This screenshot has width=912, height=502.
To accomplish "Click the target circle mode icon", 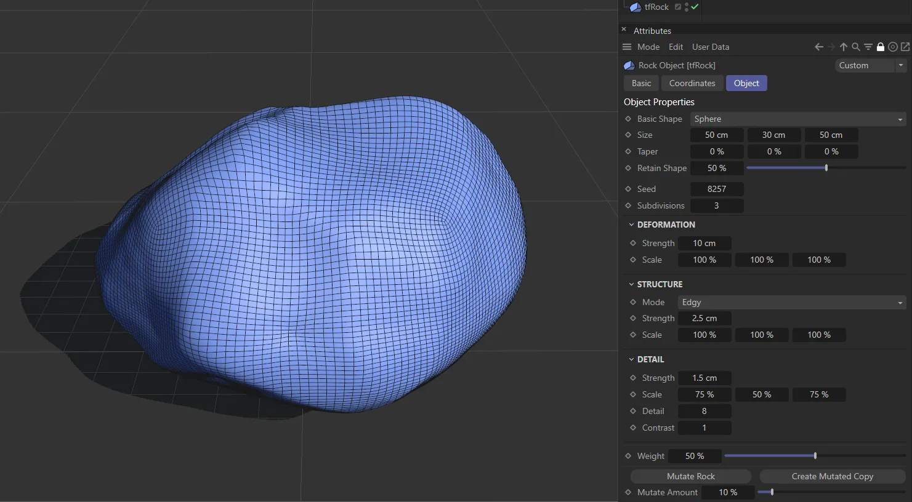I will [893, 47].
